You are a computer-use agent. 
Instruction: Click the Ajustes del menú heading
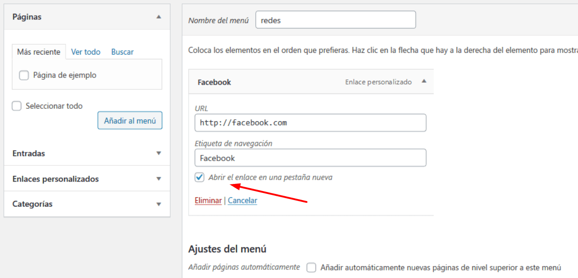click(x=227, y=249)
